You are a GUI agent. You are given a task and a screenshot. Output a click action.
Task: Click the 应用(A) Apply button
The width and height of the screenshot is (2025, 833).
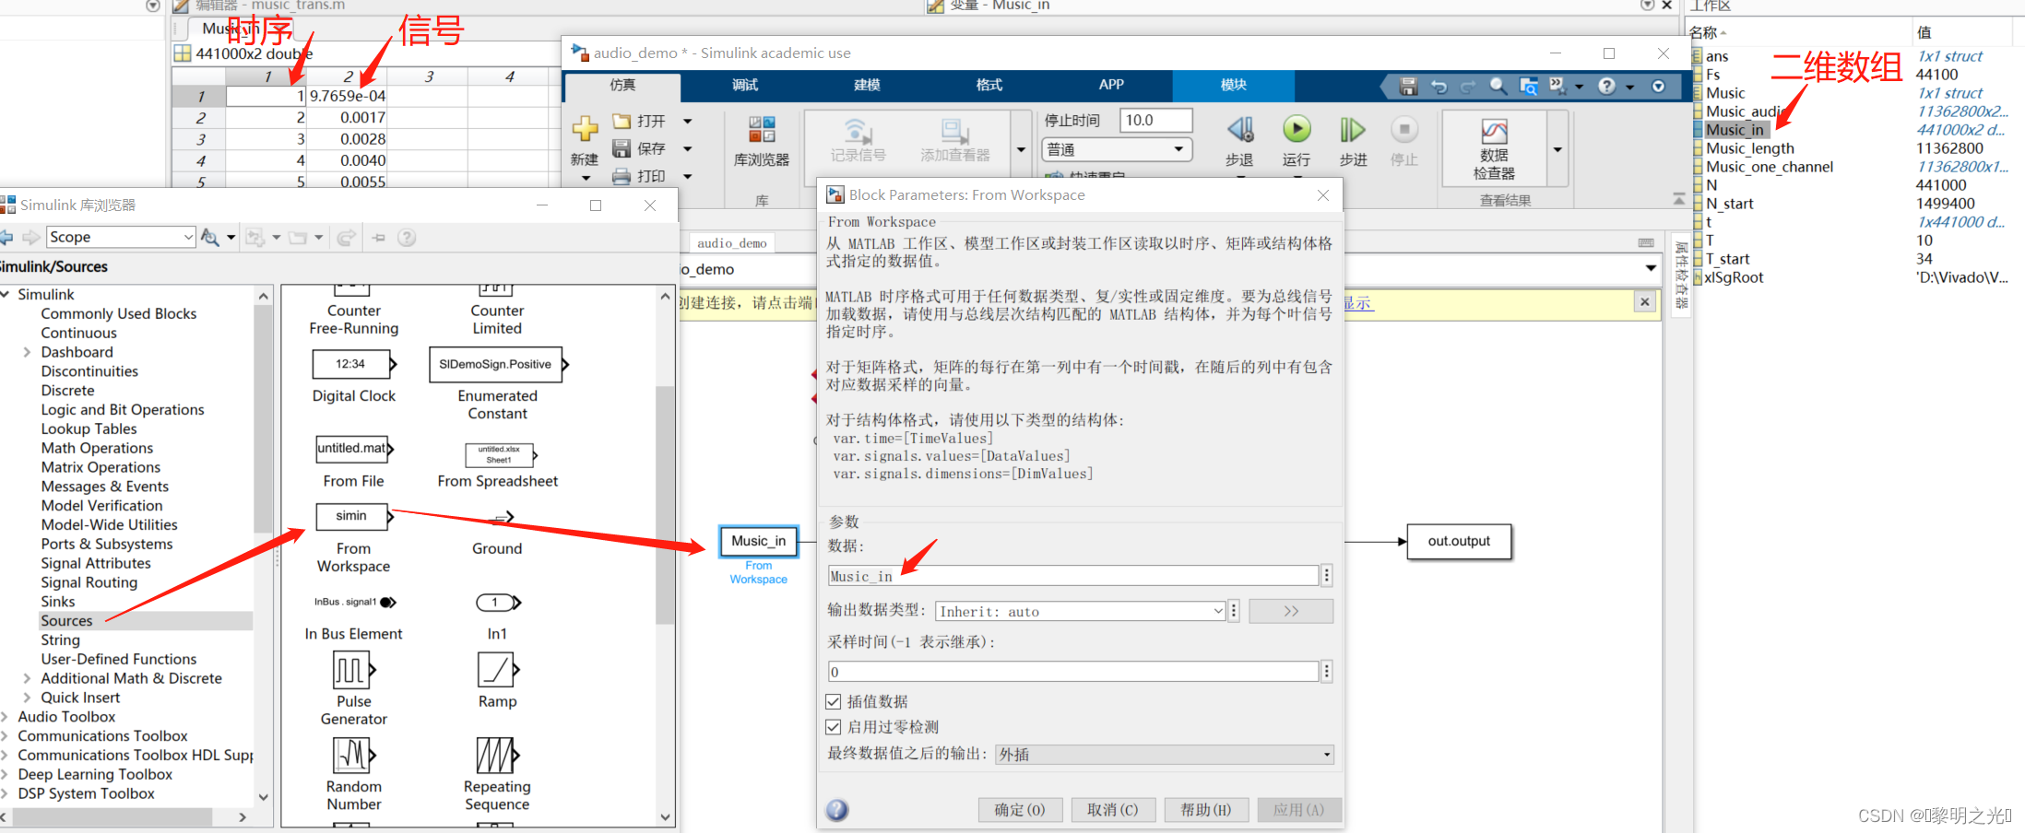point(1299,809)
